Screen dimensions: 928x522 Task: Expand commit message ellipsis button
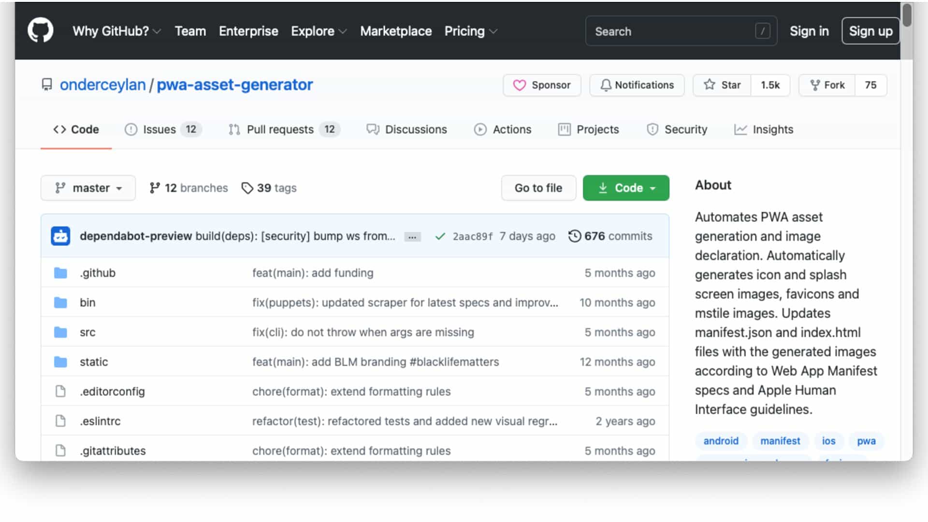pyautogui.click(x=412, y=237)
